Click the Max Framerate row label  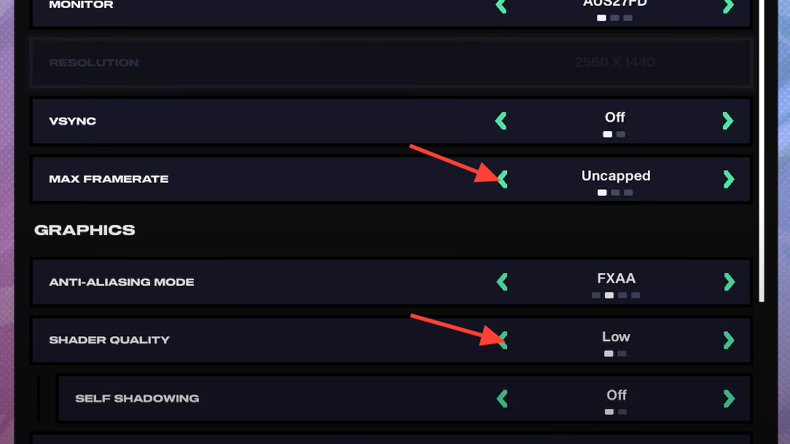click(x=109, y=179)
